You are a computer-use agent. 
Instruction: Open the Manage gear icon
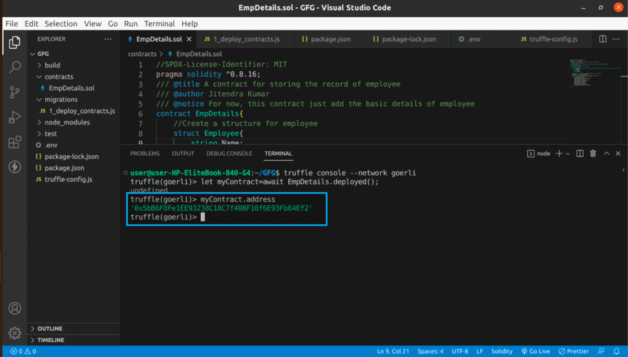pyautogui.click(x=15, y=333)
